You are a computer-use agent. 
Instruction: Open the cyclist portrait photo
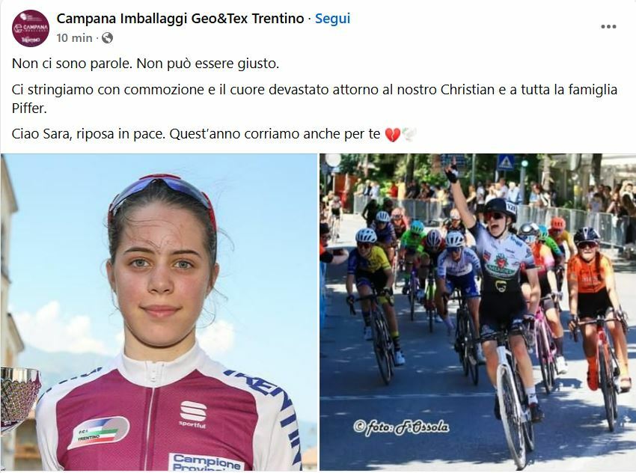click(159, 312)
